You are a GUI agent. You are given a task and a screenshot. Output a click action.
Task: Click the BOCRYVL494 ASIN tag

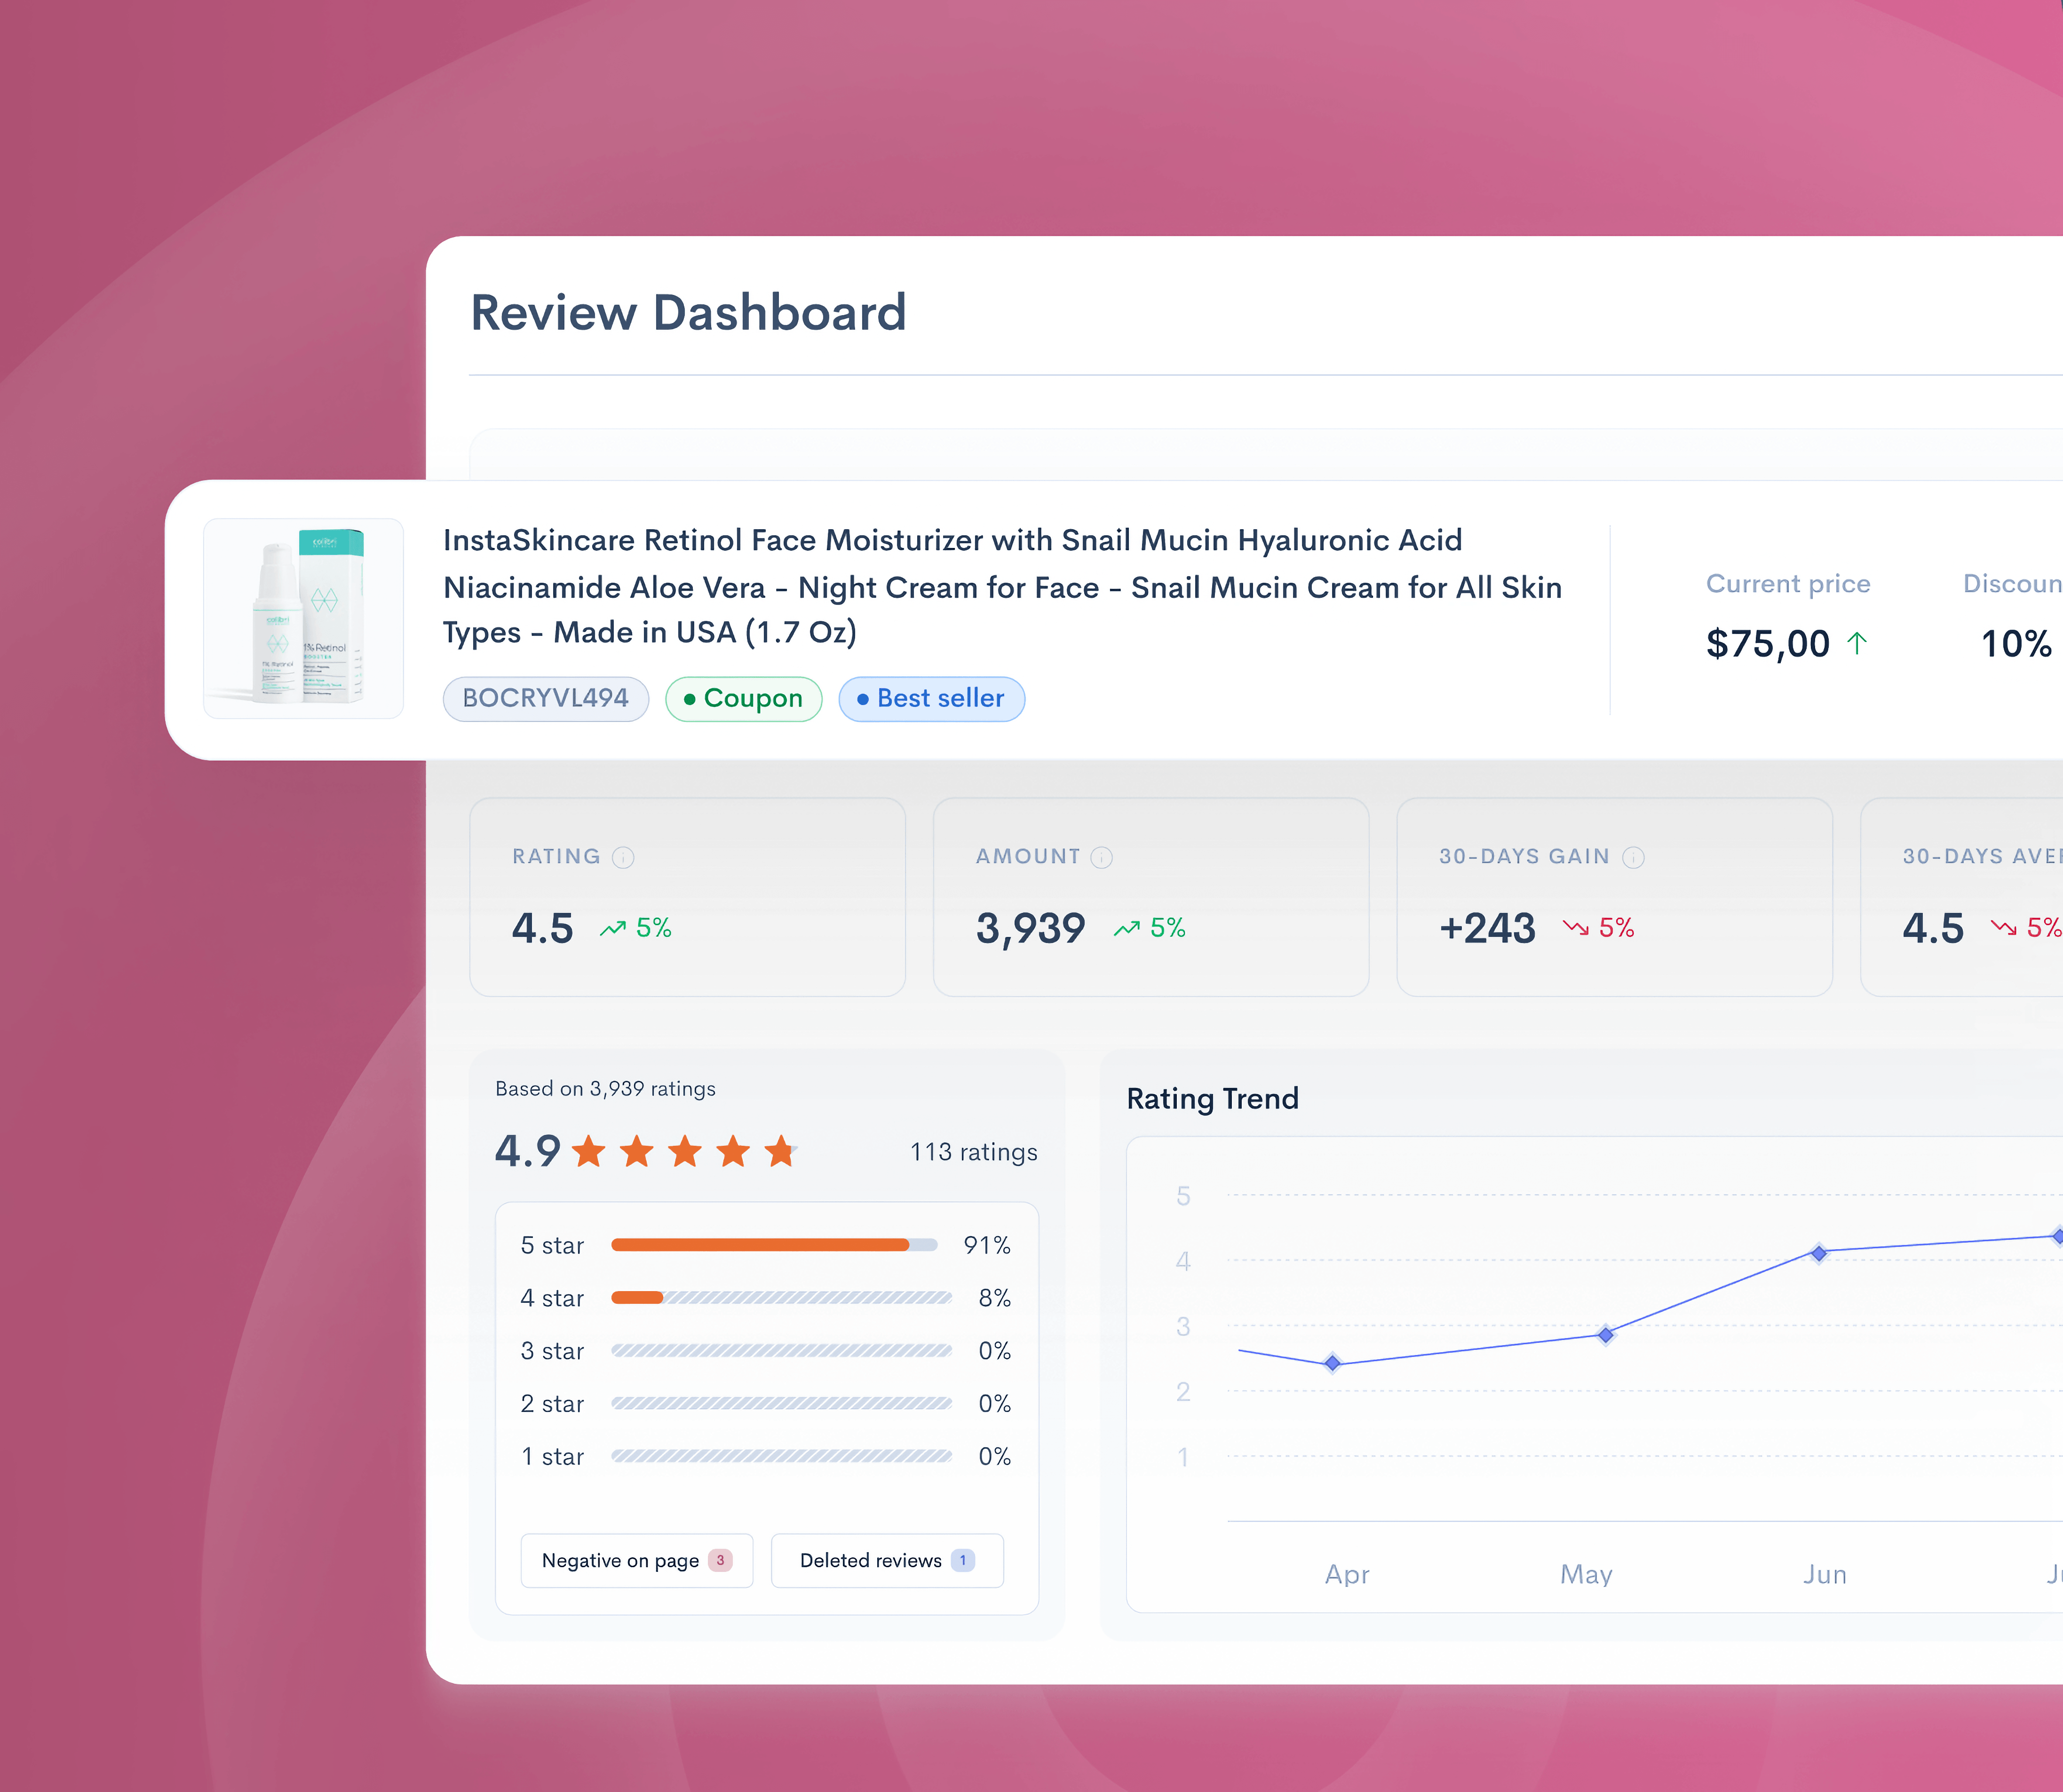click(546, 698)
